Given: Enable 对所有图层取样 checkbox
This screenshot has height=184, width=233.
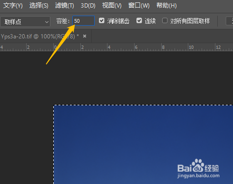Looking at the screenshot, I should tap(165, 20).
